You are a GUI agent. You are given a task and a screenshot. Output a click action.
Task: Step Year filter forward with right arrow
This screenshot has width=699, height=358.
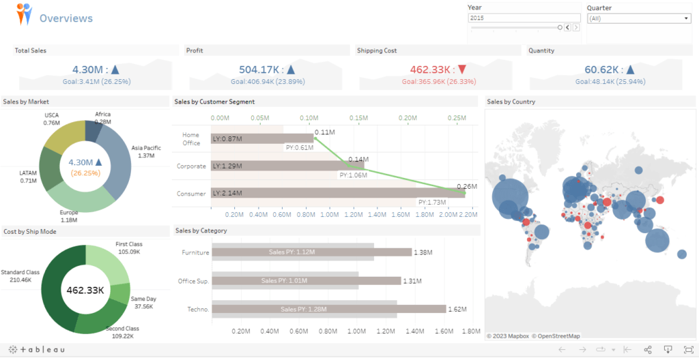click(576, 27)
